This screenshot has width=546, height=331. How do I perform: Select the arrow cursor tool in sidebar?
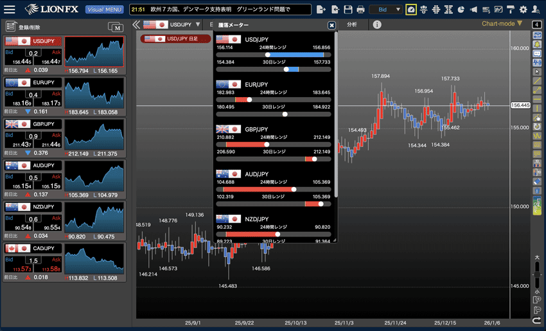pos(537,71)
